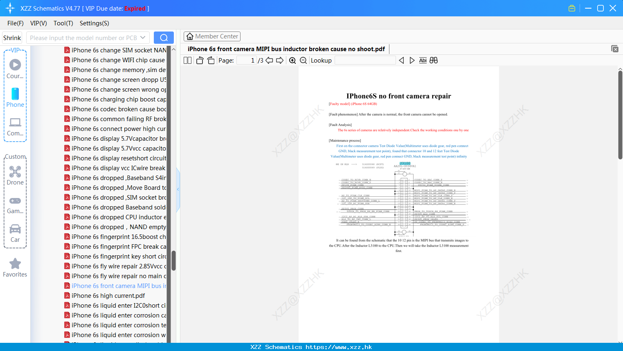This screenshot has width=623, height=351.
Task: Open iPhone 6s display resetshort circuit file
Action: 115,158
